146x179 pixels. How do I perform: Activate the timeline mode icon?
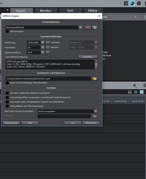pos(142,92)
